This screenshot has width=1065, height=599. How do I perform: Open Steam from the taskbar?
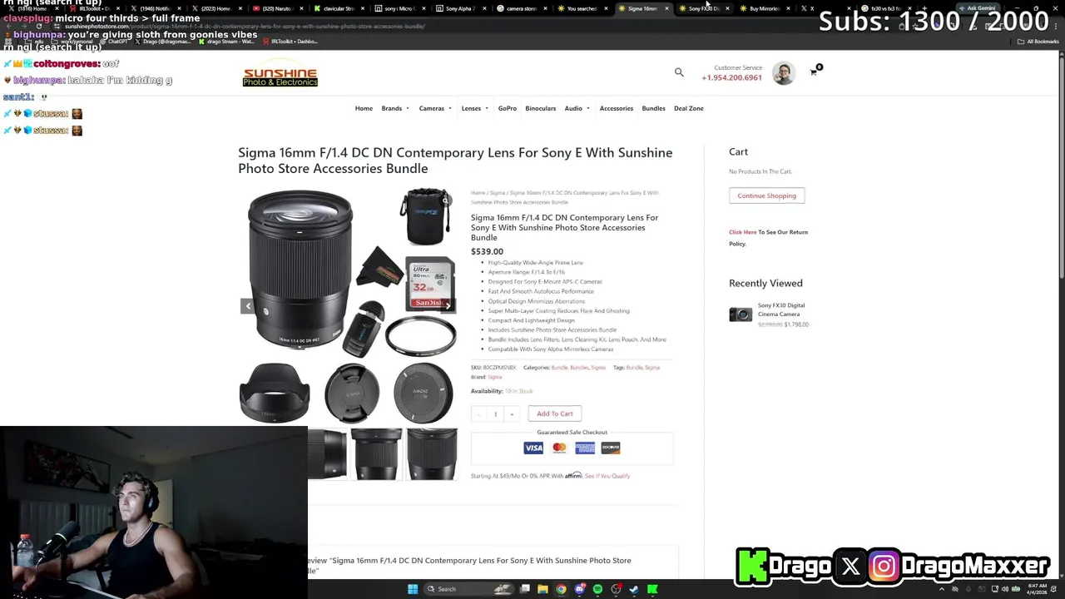(x=634, y=589)
